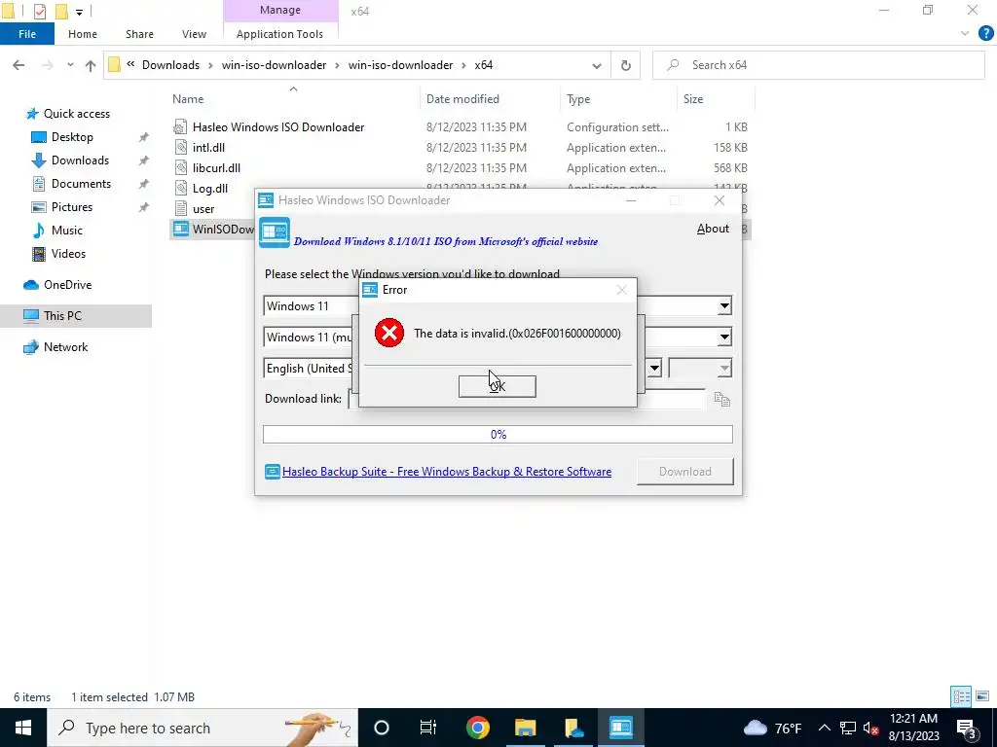
Task: Open the empty architecture dropdown
Action: (x=700, y=369)
